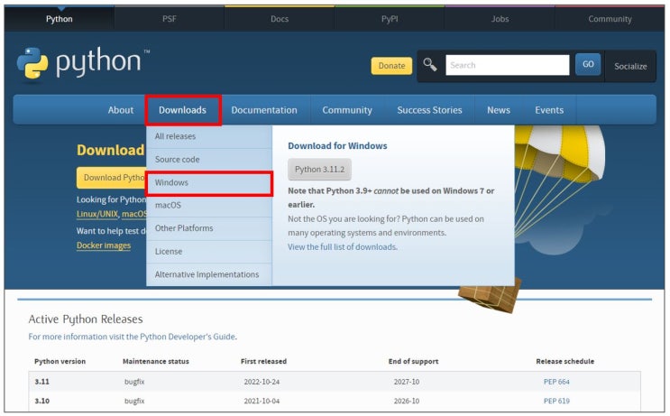Choose macOS from the Downloads dropdown
This screenshot has height=416, width=670.
tap(209, 205)
